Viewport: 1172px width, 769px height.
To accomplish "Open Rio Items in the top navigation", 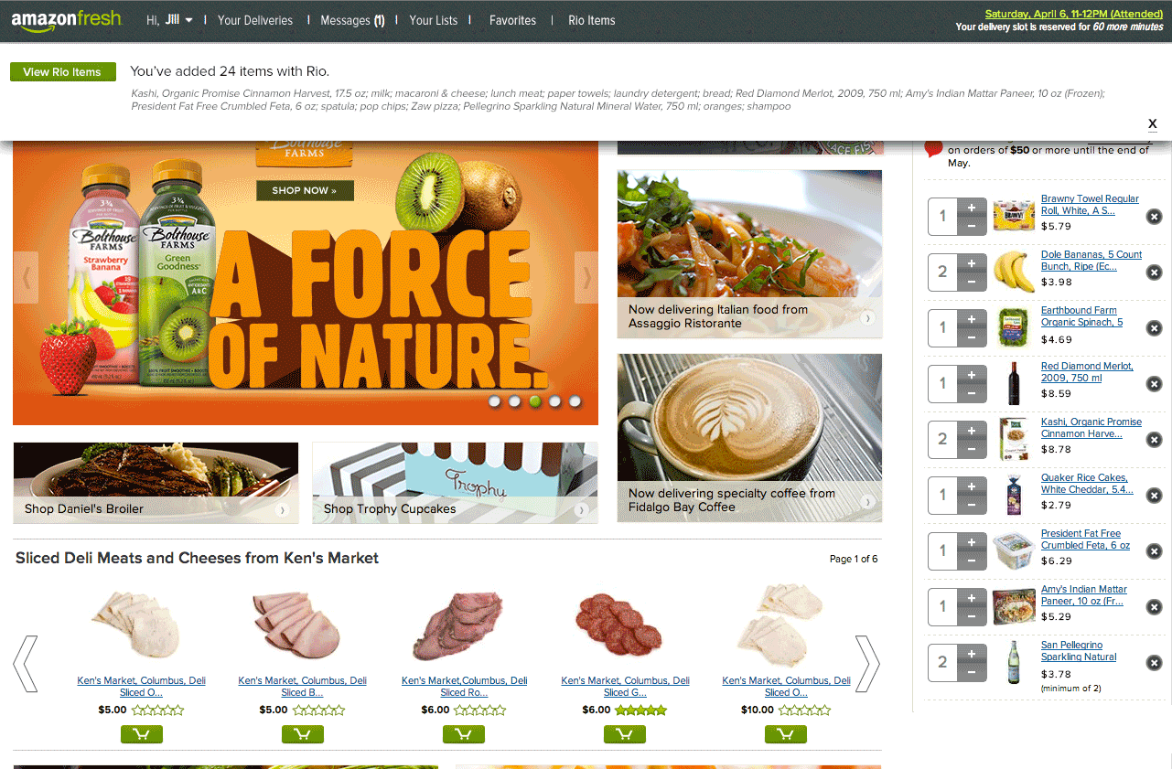I will tap(592, 20).
